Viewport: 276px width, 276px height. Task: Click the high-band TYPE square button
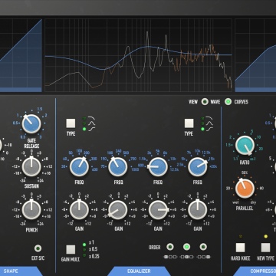189,123
